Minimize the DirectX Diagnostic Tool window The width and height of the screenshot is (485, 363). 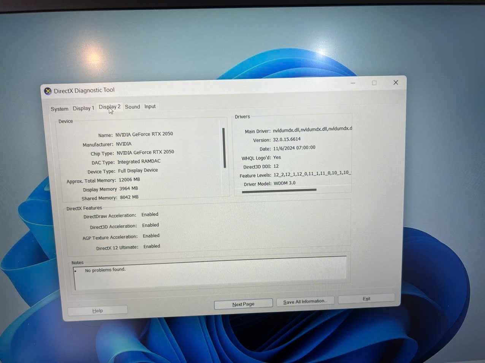[x=353, y=83]
